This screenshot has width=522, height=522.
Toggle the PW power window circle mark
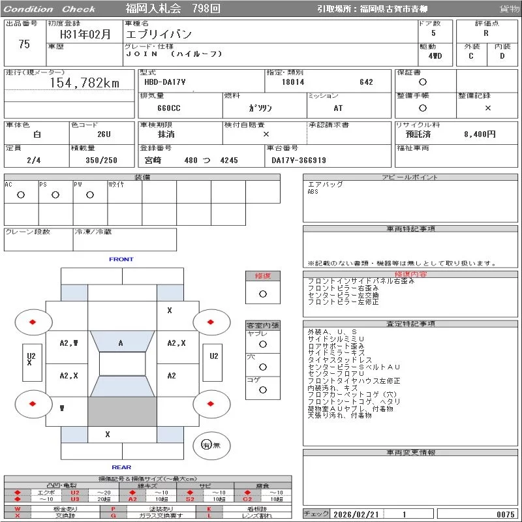coord(90,194)
